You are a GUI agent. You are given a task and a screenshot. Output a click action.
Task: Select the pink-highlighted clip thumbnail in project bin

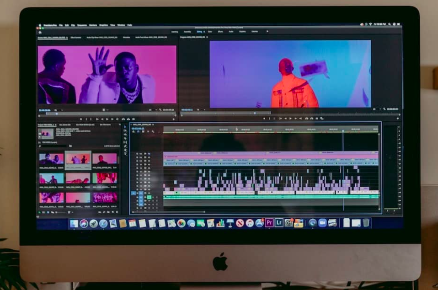(x=78, y=159)
